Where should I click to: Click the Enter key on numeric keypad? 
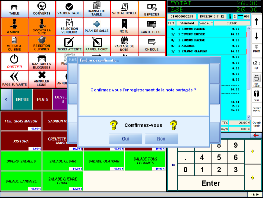(211, 183)
